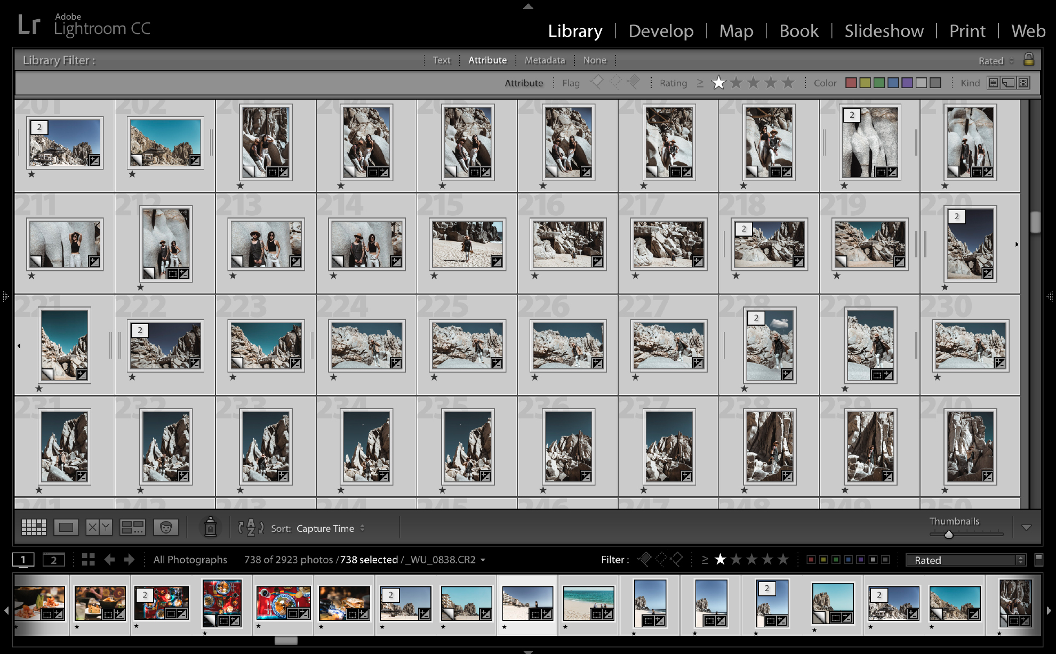Click the filter lock icon

(x=1029, y=60)
